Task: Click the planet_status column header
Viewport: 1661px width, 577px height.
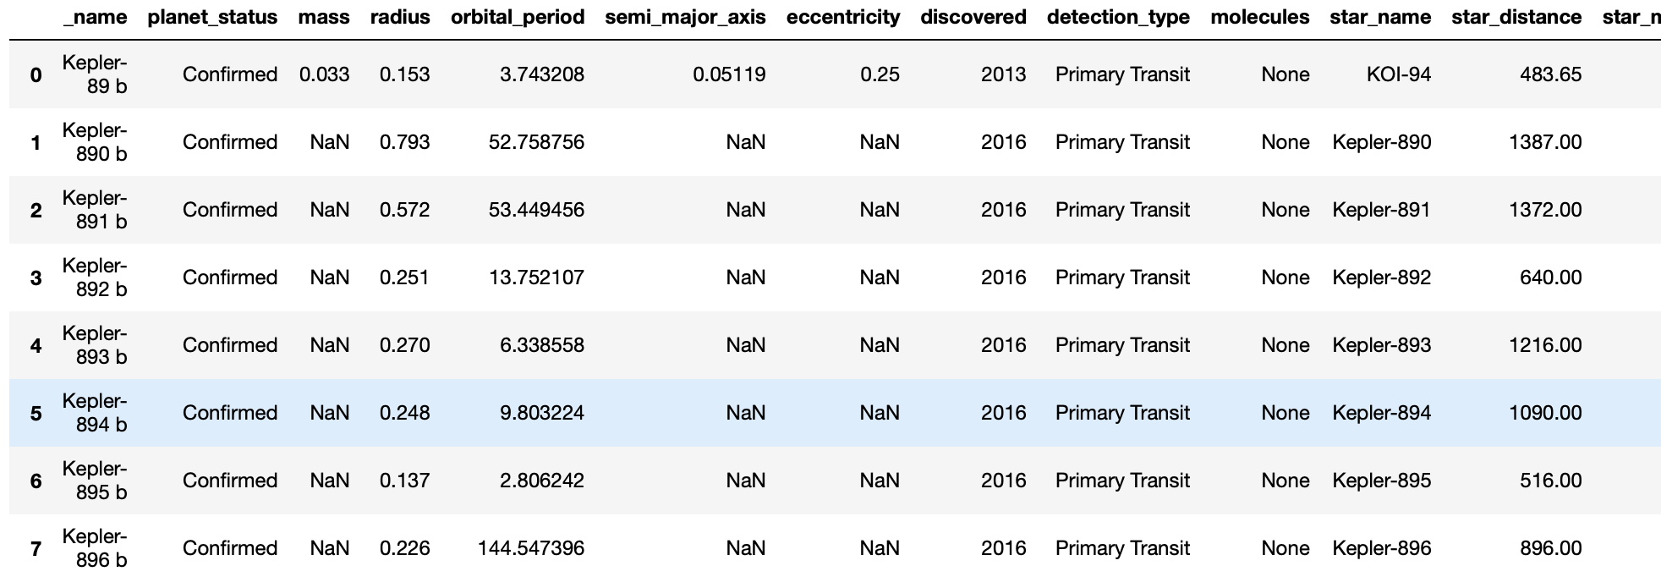Action: click(x=212, y=17)
